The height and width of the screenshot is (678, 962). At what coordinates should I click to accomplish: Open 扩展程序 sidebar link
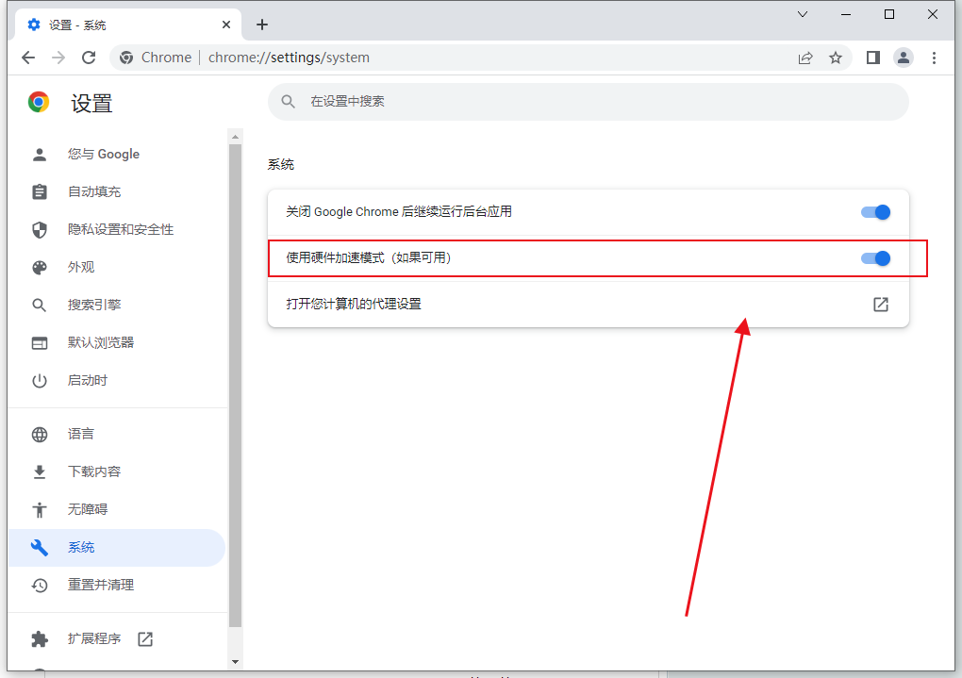tap(117, 638)
